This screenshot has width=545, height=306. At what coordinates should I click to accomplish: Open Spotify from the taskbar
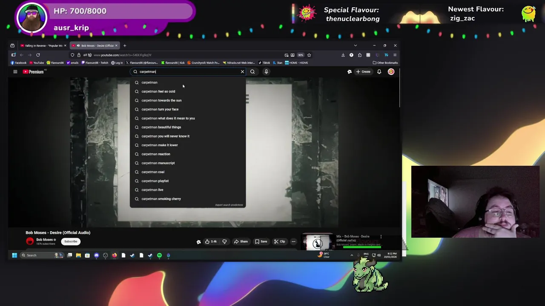coord(159,255)
